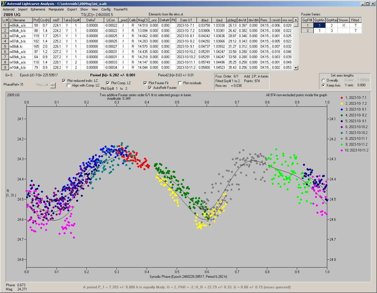
Task: Click the Y-axis value 0.800 field
Action: (x=361, y=85)
